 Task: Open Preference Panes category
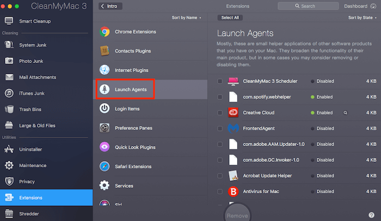pyautogui.click(x=150, y=128)
